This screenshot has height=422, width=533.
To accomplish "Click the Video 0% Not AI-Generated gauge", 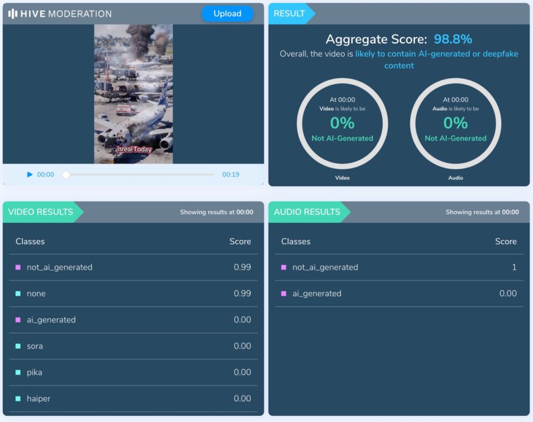I will coord(342,124).
